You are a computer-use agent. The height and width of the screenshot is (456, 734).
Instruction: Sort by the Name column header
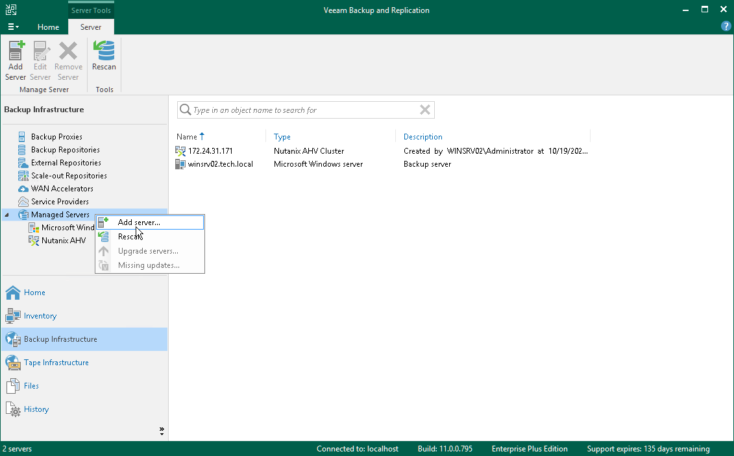click(187, 137)
